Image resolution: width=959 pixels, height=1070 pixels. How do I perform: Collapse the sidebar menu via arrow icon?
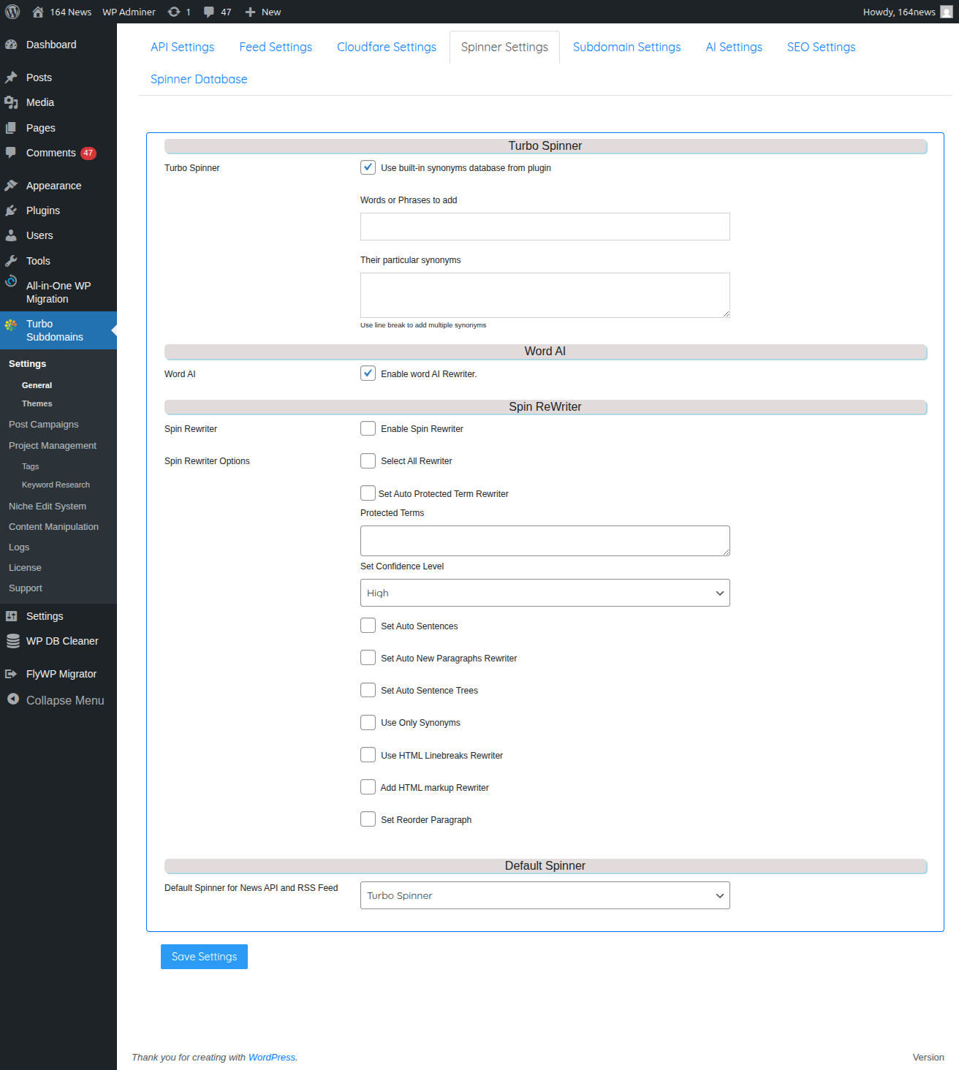pyautogui.click(x=12, y=699)
